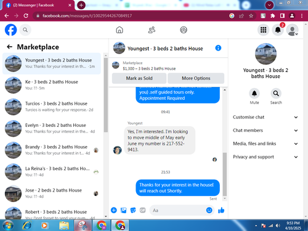Open the Facebook menu grid icon
Image resolution: width=308 pixels, height=231 pixels.
point(263,30)
